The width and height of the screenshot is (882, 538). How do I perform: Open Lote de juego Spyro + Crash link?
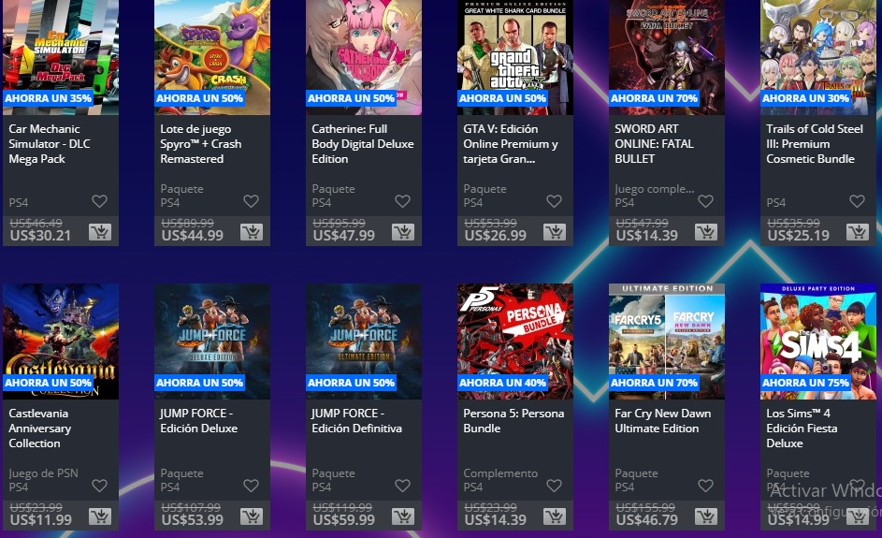pyautogui.click(x=201, y=144)
